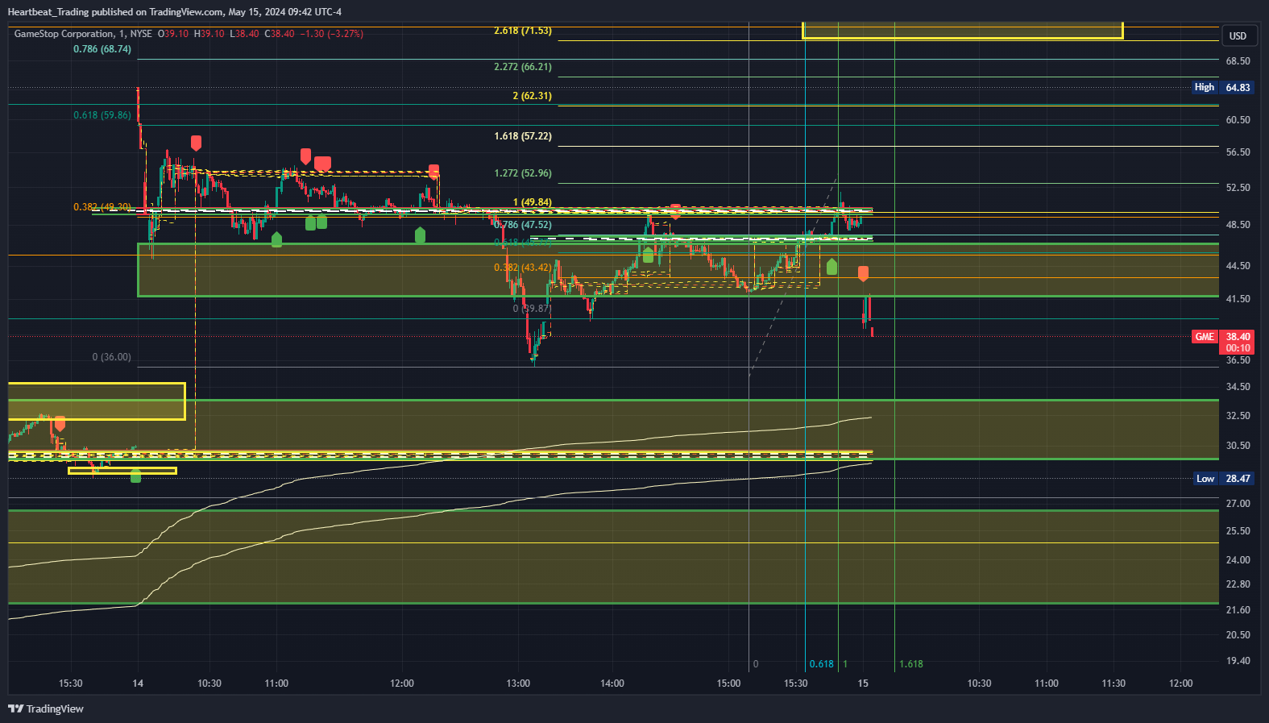Screen dimensions: 1269x723
Task: Click the high value H39.10
Action: [x=209, y=34]
